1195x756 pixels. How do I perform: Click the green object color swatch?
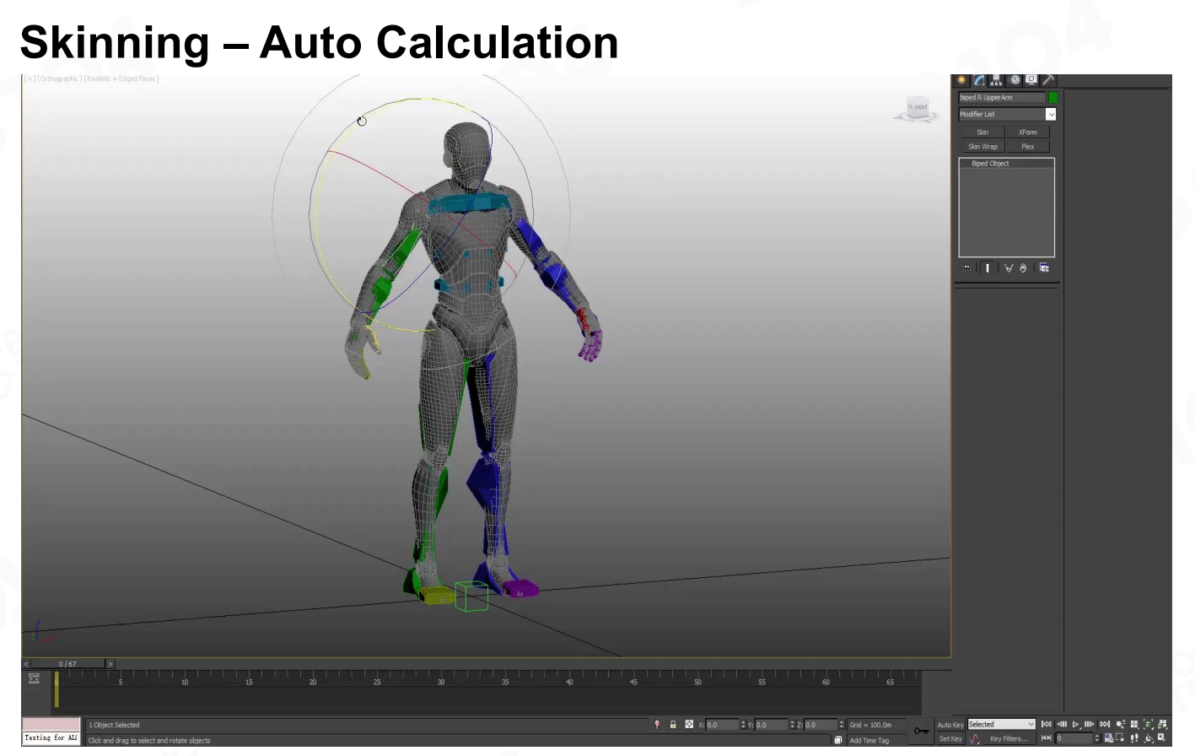click(x=1052, y=98)
